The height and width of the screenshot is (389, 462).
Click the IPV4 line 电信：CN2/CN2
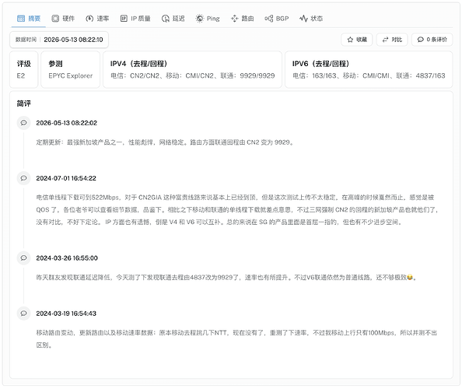click(x=192, y=75)
